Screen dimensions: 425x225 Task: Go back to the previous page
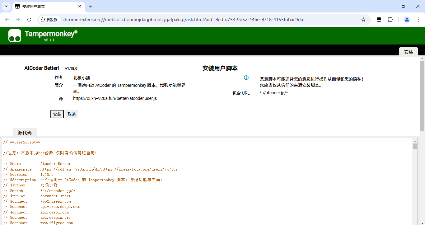[7, 20]
